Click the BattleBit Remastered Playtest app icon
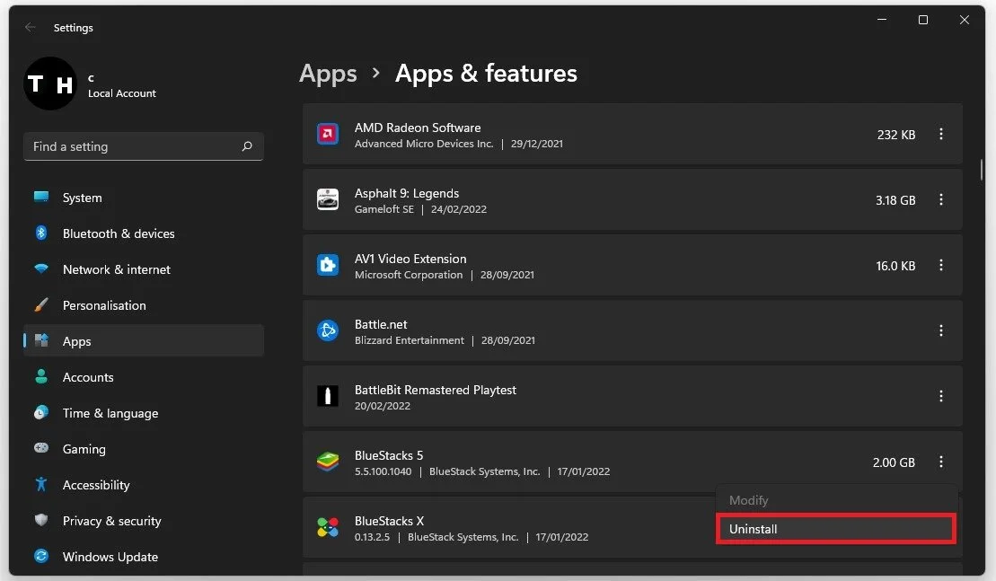 (328, 396)
